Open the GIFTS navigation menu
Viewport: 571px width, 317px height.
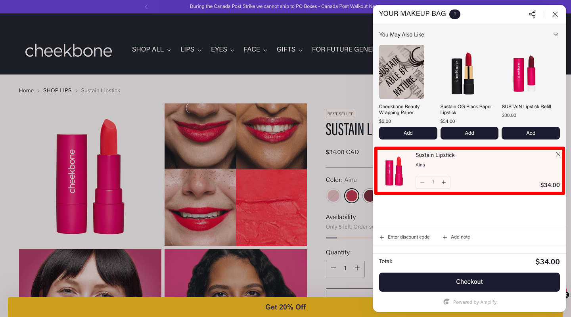click(x=289, y=50)
